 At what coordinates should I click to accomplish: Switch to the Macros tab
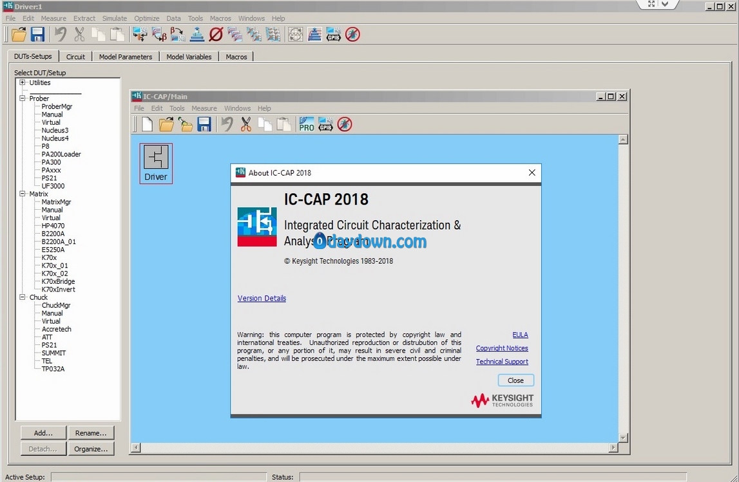point(236,57)
